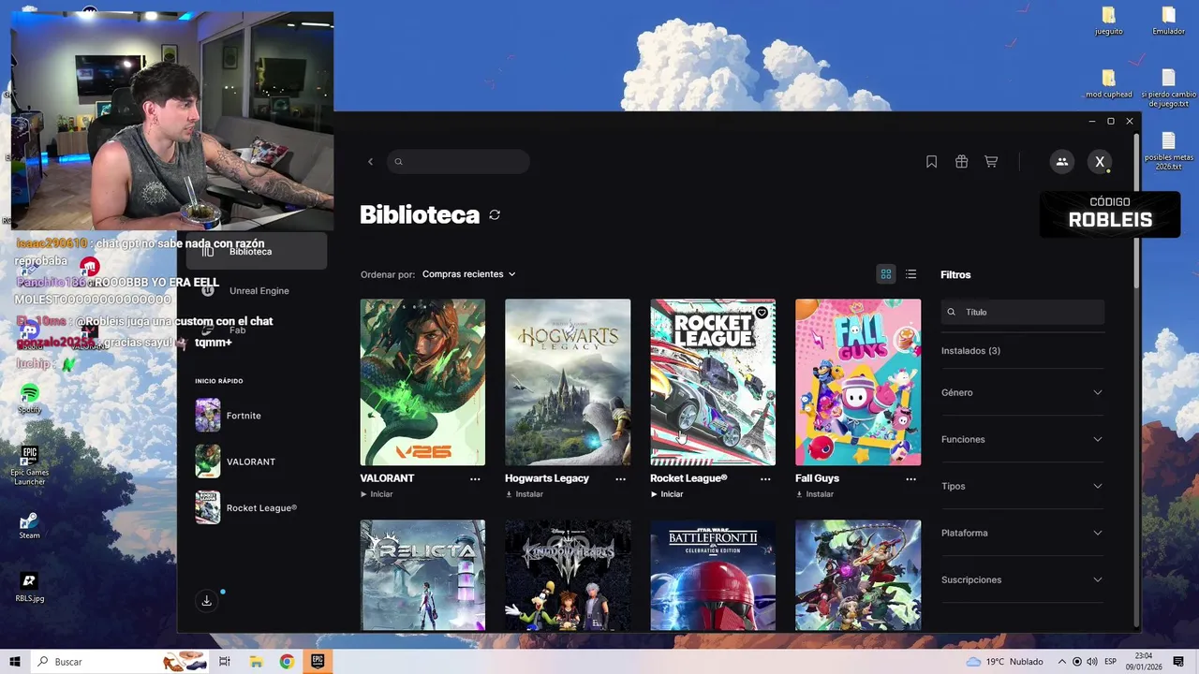Toggle favorite heart on Rocket League cover
The image size is (1199, 674).
762,313
